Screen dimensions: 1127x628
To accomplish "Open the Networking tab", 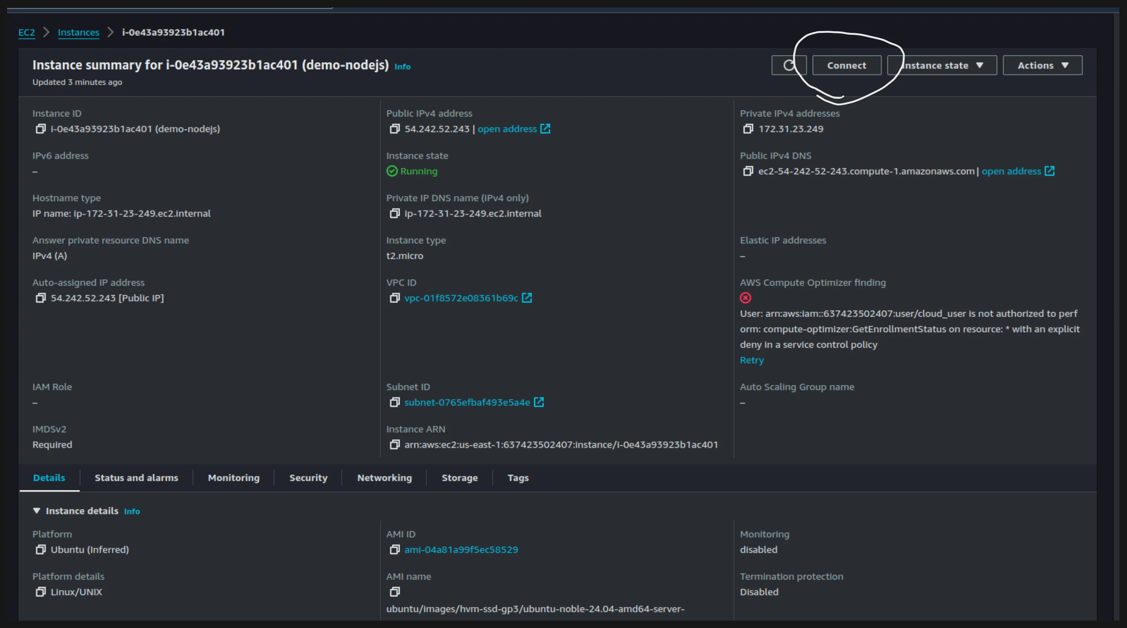I will [x=384, y=478].
